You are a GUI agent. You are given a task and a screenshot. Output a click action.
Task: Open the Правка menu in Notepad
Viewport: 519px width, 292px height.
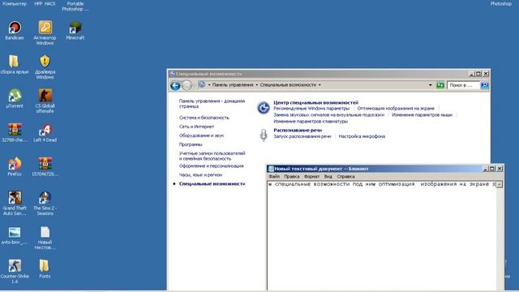point(291,177)
